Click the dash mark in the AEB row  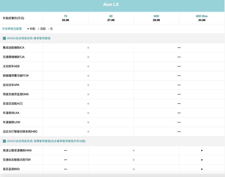pos(179,66)
